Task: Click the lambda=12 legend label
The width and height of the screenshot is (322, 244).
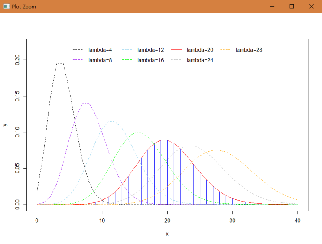Action: 150,50
